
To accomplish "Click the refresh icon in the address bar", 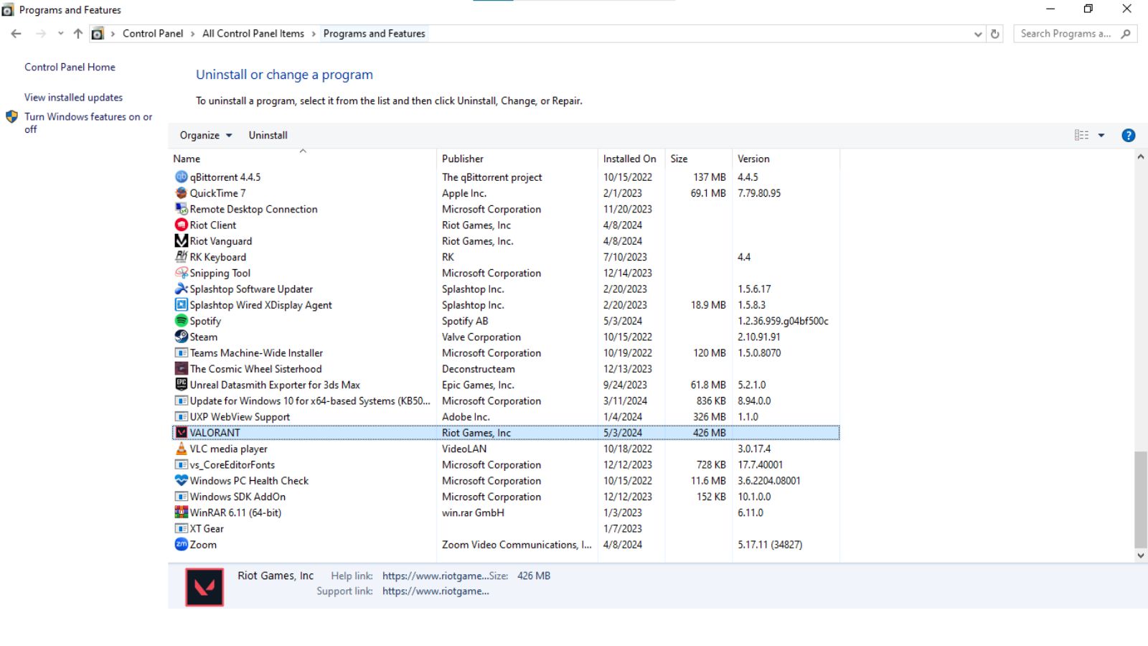I will [996, 33].
